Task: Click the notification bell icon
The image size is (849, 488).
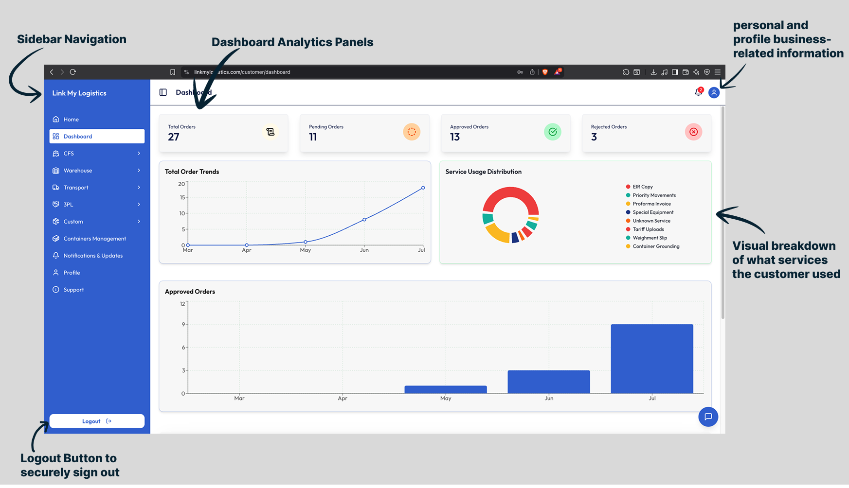Action: pyautogui.click(x=698, y=92)
